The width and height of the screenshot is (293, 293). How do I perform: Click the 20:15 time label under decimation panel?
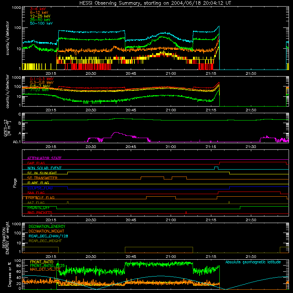coord(51,257)
